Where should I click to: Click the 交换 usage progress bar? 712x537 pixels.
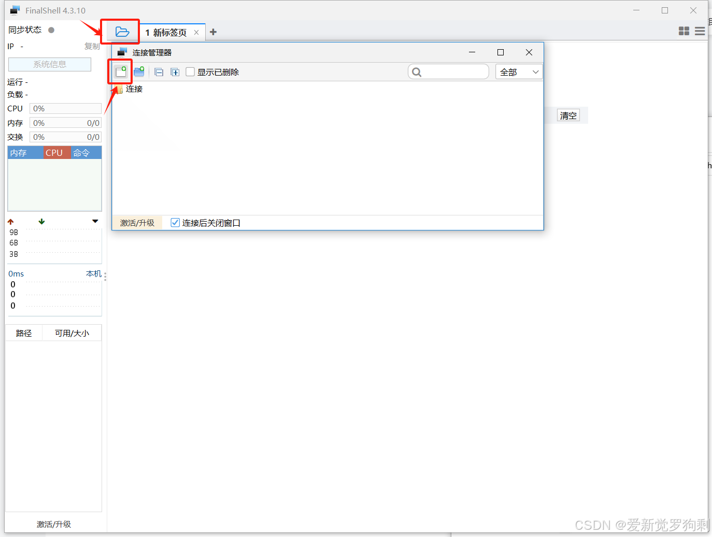[65, 137]
